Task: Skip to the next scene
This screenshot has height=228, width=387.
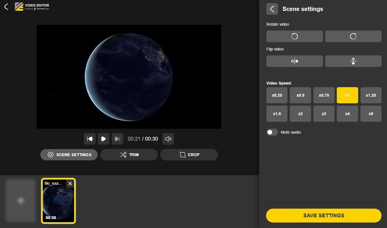Action: click(117, 139)
